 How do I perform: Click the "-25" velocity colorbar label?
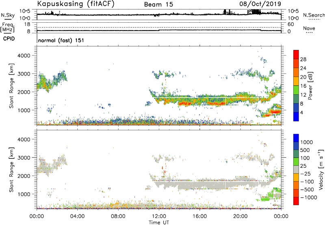pos(305,174)
